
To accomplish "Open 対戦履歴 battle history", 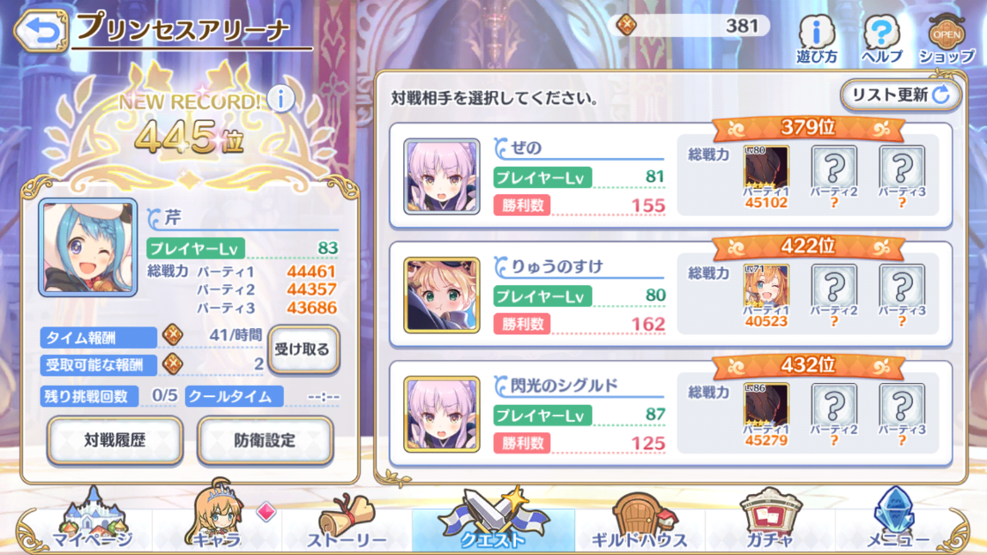I will tap(115, 441).
